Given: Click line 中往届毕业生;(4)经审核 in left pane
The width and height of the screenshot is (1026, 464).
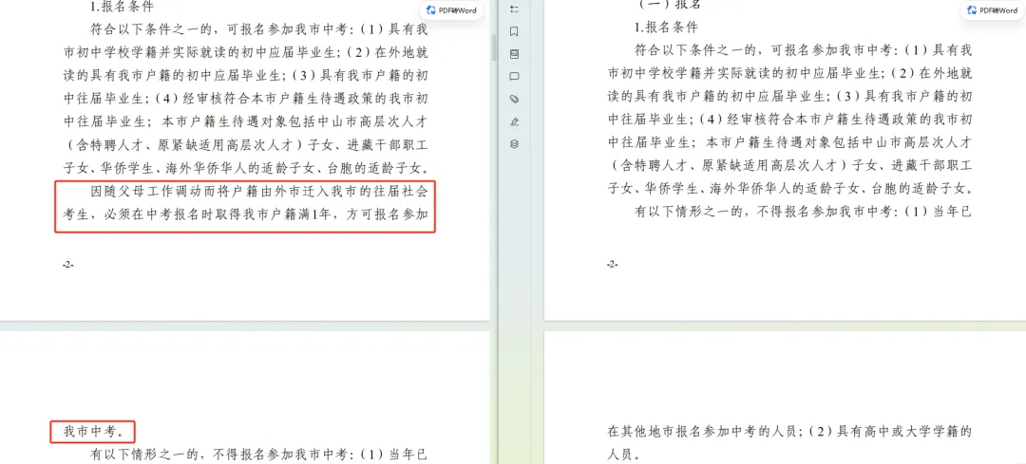Looking at the screenshot, I should (x=245, y=98).
